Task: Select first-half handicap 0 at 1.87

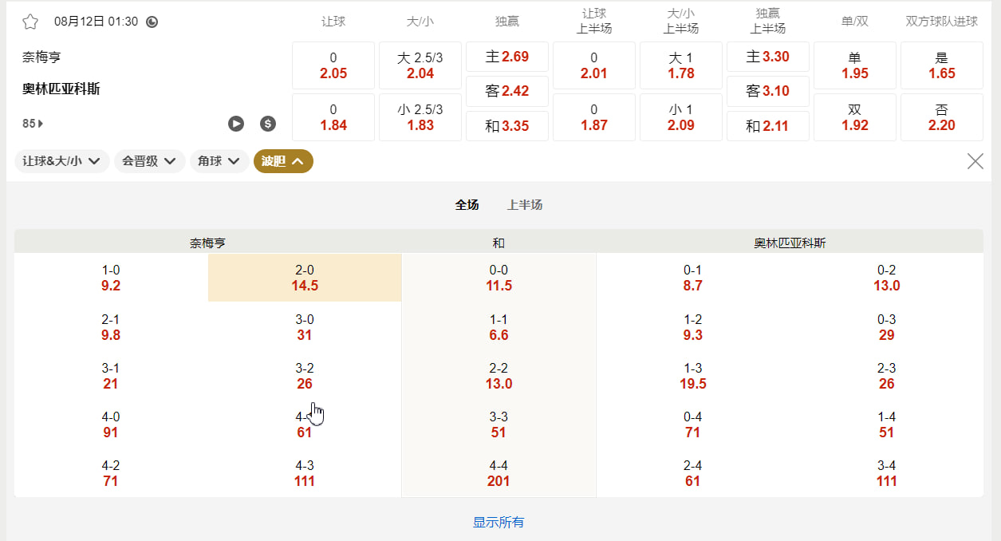Action: (x=594, y=117)
